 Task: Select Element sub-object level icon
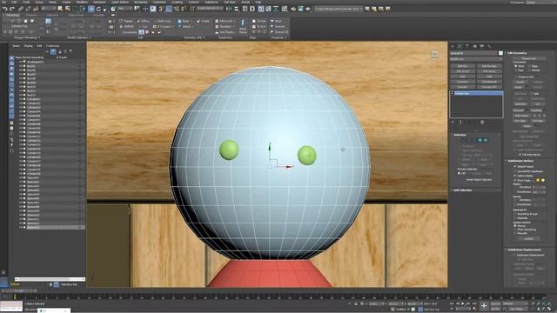486,141
